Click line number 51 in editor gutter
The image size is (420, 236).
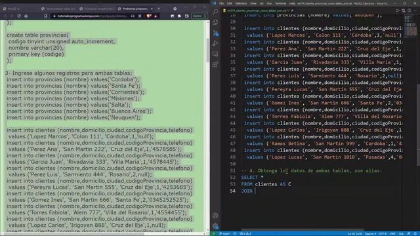(232, 170)
